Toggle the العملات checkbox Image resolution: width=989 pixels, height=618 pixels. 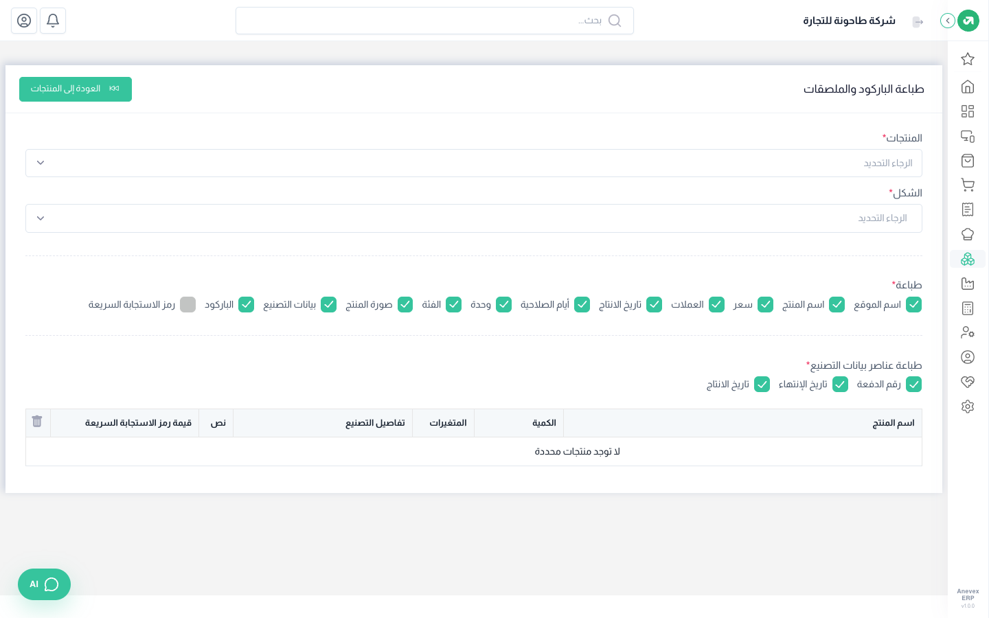[717, 304]
